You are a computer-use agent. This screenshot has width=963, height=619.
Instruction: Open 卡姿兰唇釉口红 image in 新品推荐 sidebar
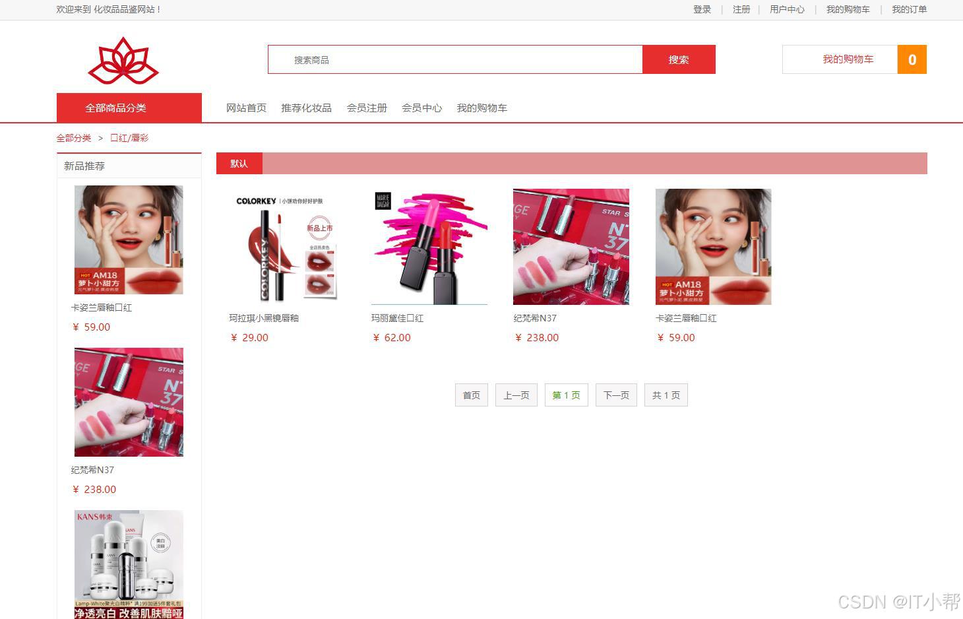pos(129,240)
